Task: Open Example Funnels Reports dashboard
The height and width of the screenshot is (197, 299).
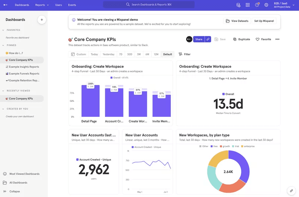Action: (24, 74)
